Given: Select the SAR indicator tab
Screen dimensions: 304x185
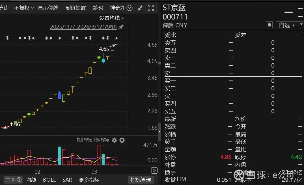Looking at the screenshot, I should click(67, 180).
